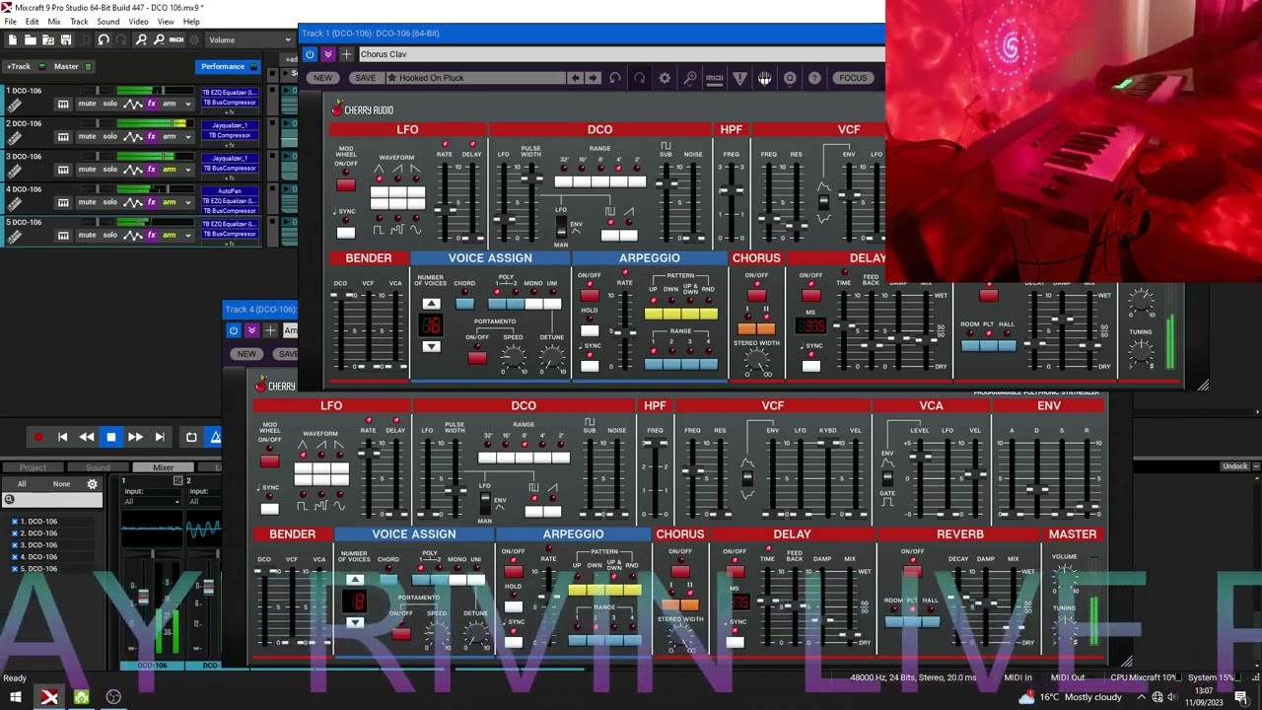Click the New Project toolbar icon
Screen dimensions: 1262x710
(x=13, y=39)
